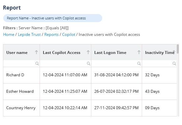Click the 12-04-2024 11:25:07 AM cell
The image size is (182, 125).
[x=66, y=91]
